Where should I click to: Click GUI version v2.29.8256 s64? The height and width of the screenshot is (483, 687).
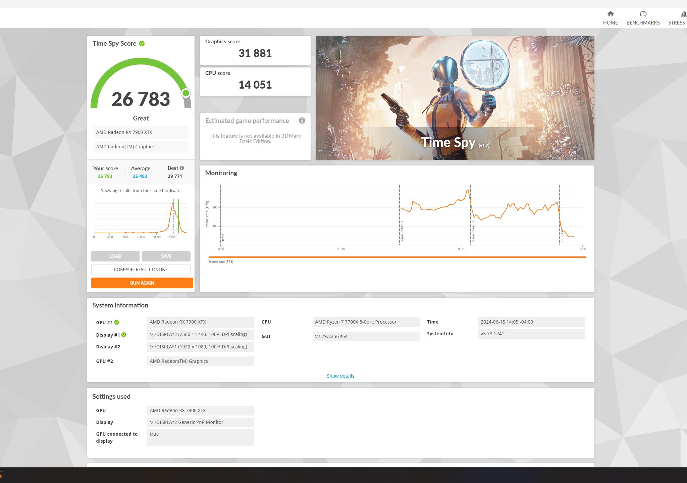(366, 336)
